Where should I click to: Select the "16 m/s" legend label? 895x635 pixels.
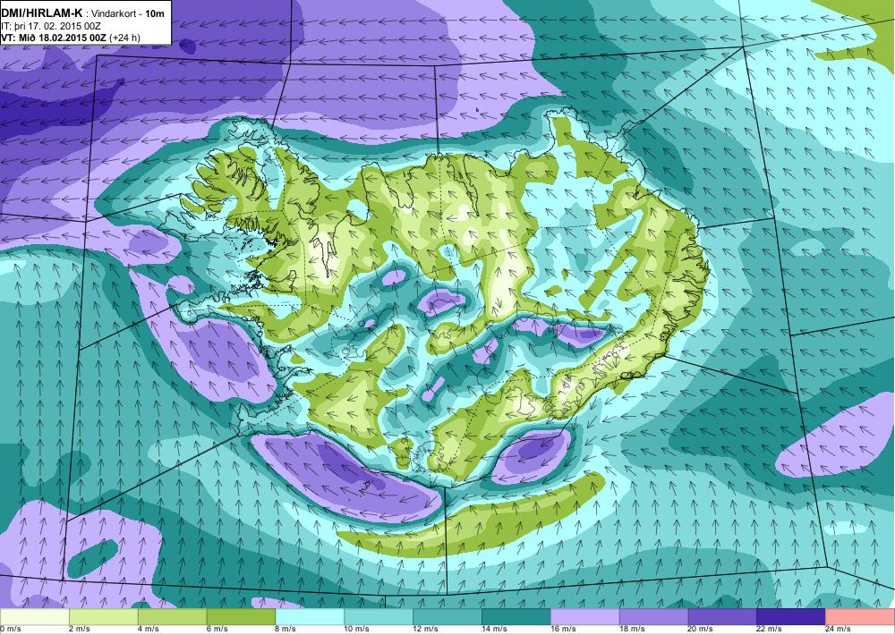pos(563,630)
